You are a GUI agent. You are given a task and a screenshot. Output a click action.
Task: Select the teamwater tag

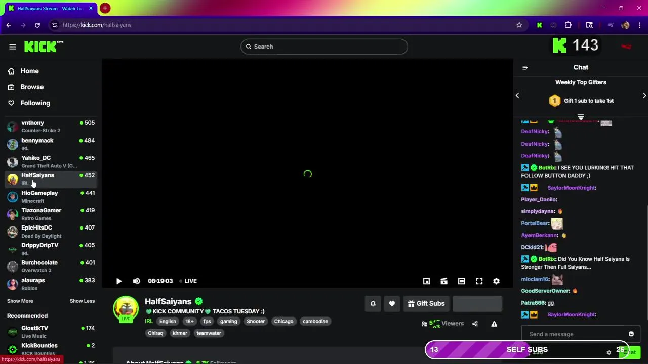pos(209,333)
